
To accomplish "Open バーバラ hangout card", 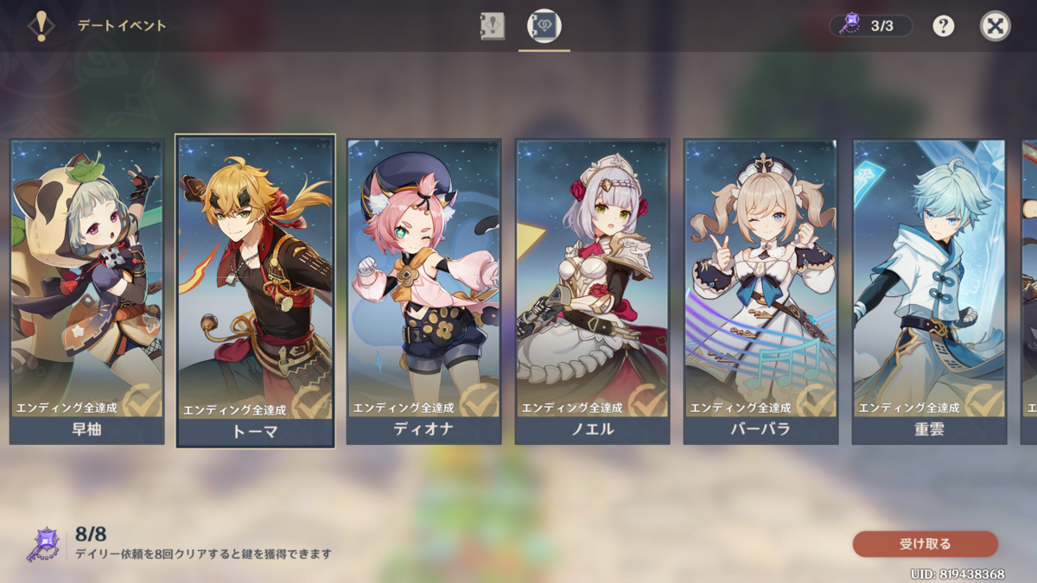I will [x=760, y=292].
